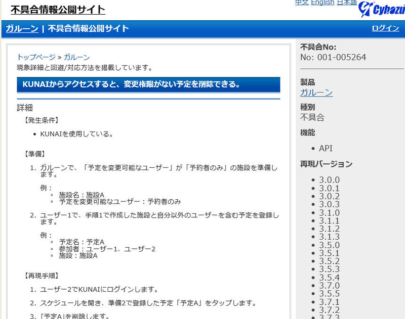
Task: Click the 詳細 section heading
Action: tap(25, 107)
